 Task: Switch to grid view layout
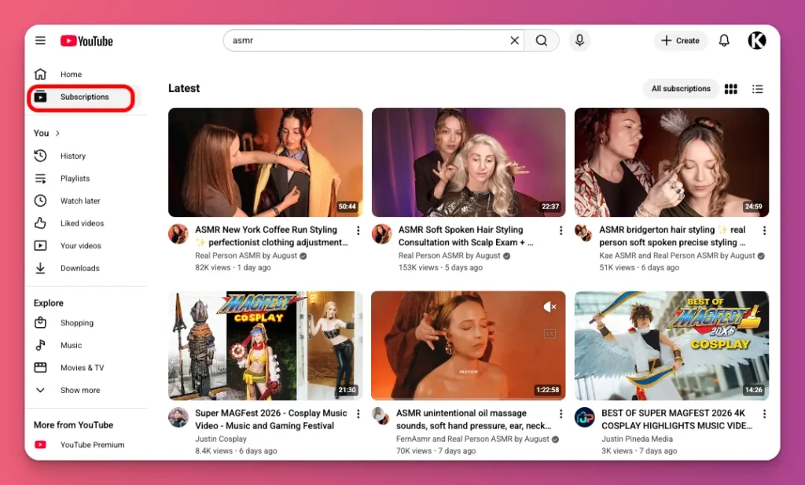click(730, 89)
